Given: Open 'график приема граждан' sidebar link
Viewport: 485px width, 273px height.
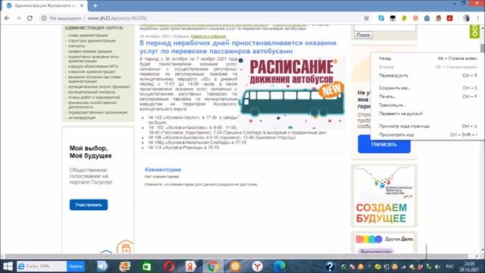Looking at the screenshot, I should (x=90, y=52).
